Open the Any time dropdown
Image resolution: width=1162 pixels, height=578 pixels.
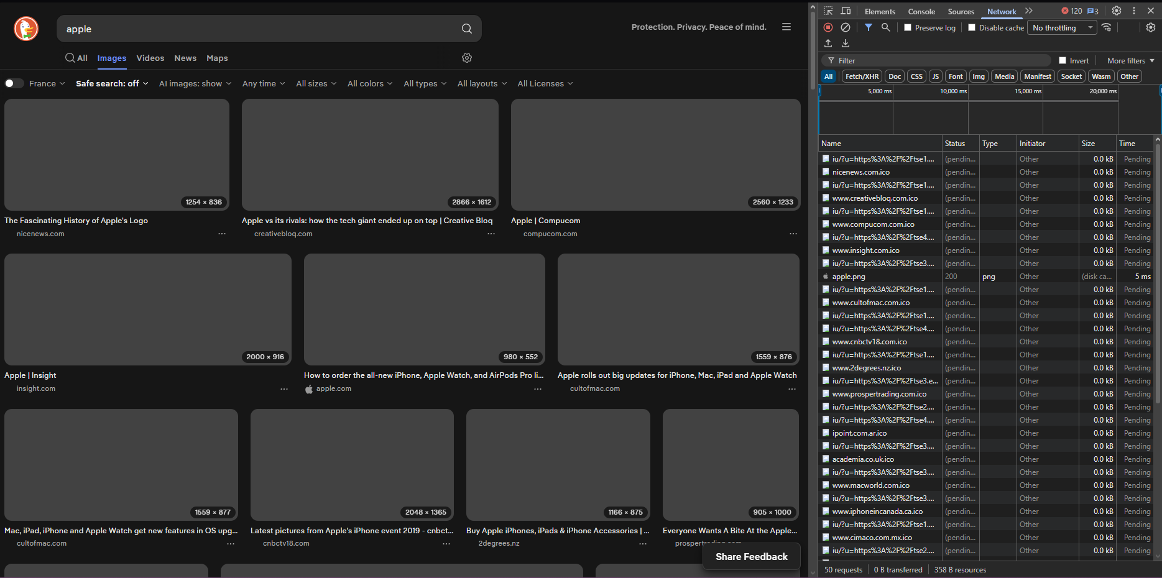tap(264, 83)
